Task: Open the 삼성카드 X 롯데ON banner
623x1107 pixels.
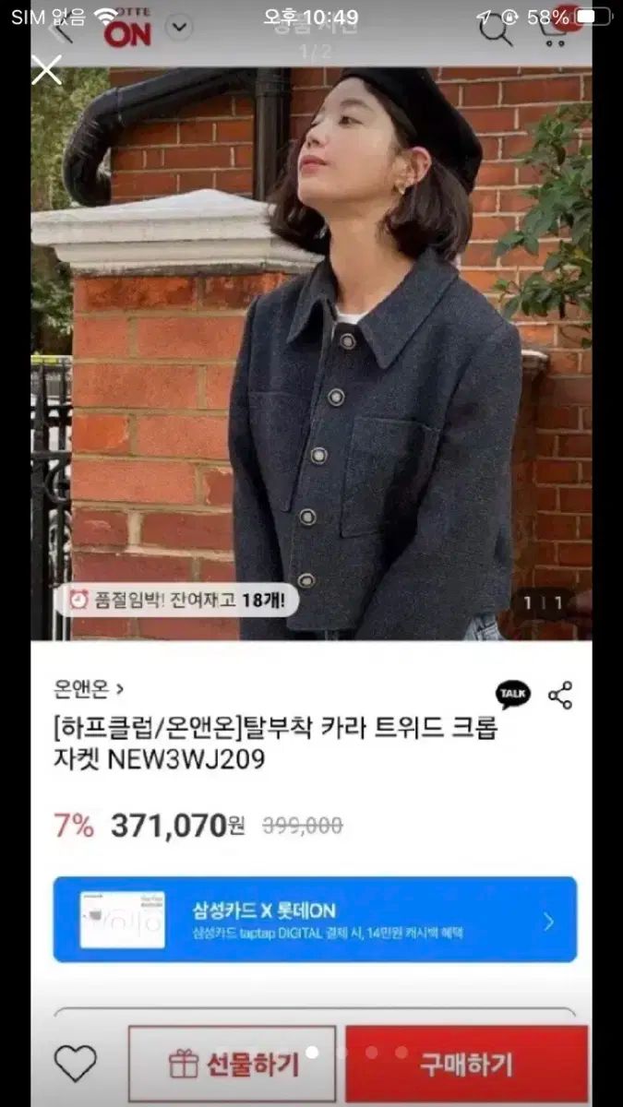Action: click(x=315, y=919)
